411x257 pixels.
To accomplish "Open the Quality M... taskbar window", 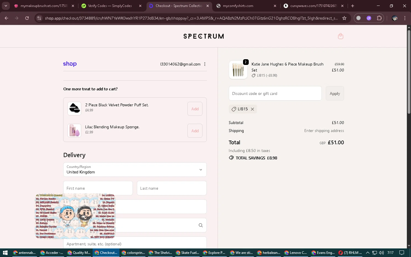I will [x=79, y=253].
